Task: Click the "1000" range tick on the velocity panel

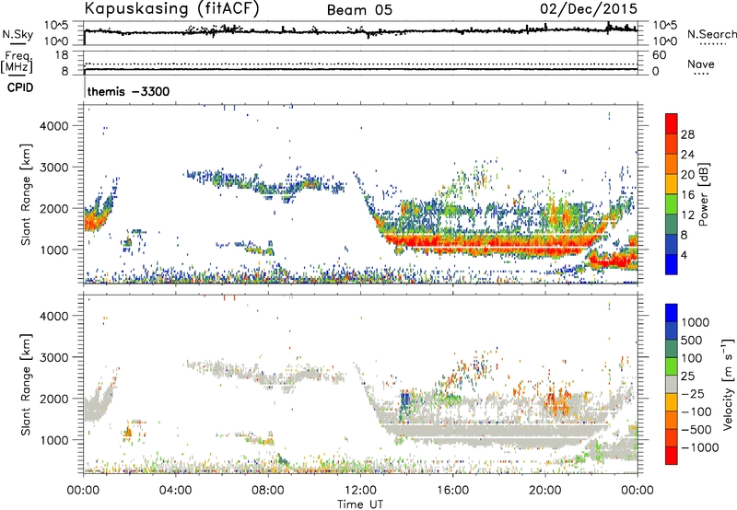Action: tap(54, 440)
